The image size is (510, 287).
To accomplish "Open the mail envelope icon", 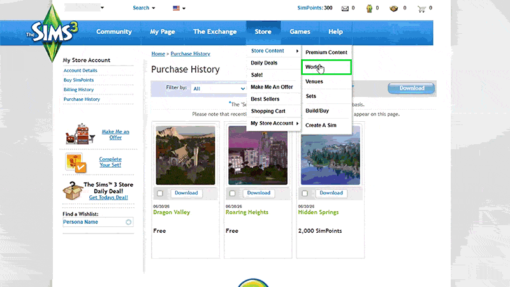I will tap(345, 8).
